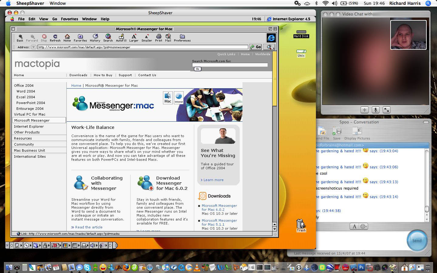Open the 'Read the article' link

(89, 227)
